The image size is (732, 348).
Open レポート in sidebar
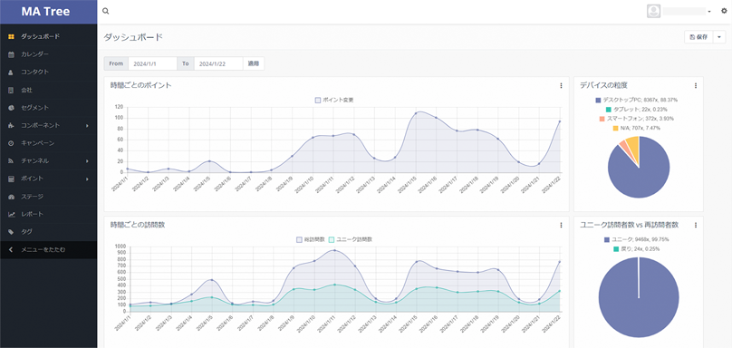[x=49, y=214]
